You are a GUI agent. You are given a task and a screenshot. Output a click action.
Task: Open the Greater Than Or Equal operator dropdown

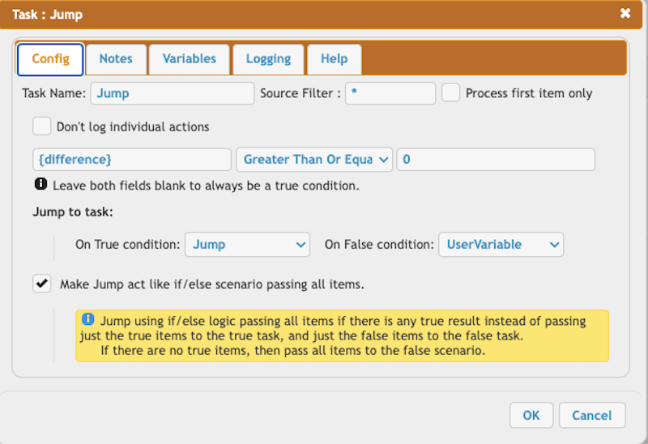314,160
